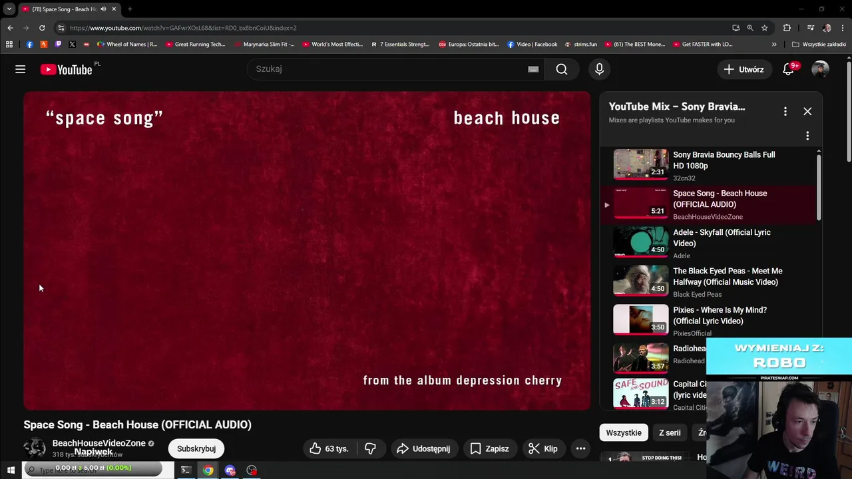Save the video with Zapisz
Image resolution: width=852 pixels, height=479 pixels.
click(x=489, y=448)
